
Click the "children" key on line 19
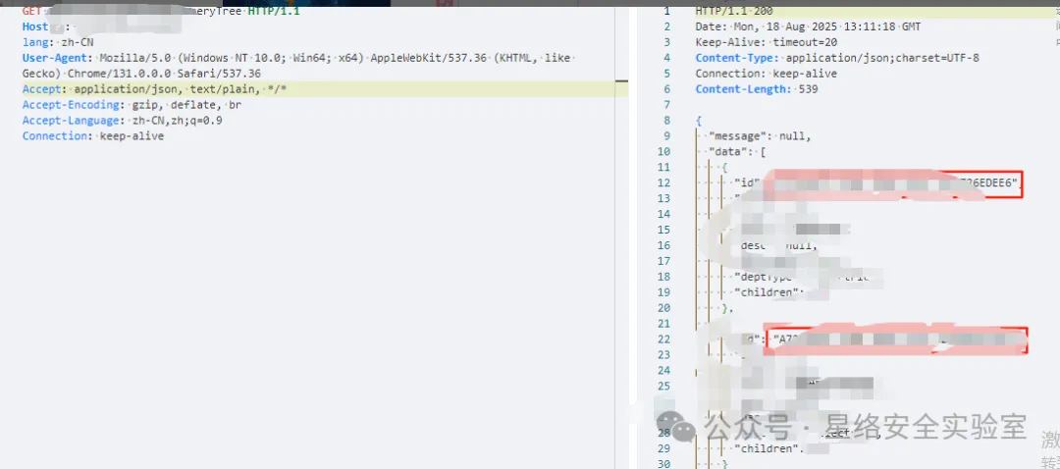[x=769, y=292]
